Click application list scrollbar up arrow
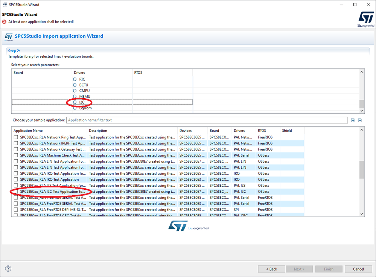 pyautogui.click(x=362, y=130)
